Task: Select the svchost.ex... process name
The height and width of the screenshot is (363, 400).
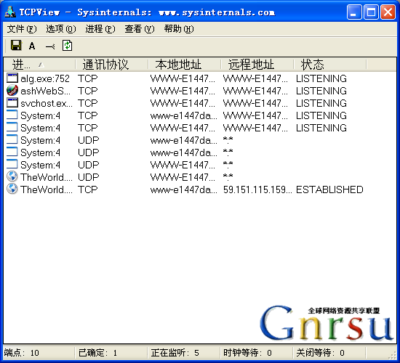Action: pyautogui.click(x=47, y=103)
